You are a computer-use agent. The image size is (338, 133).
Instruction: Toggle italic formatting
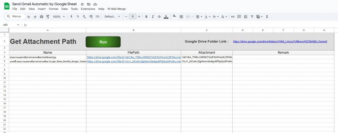point(153,16)
